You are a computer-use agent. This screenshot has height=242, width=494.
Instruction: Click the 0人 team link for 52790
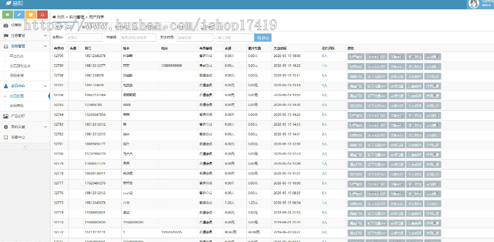(x=324, y=56)
